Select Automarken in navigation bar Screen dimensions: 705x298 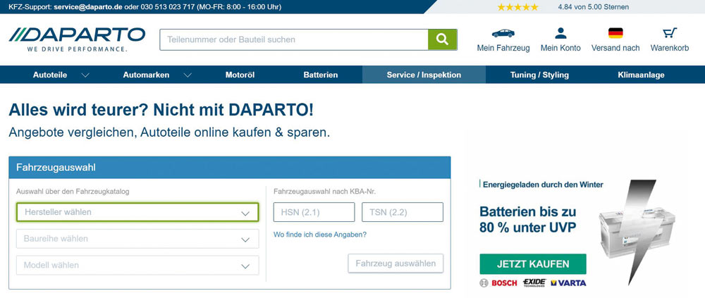(x=146, y=75)
